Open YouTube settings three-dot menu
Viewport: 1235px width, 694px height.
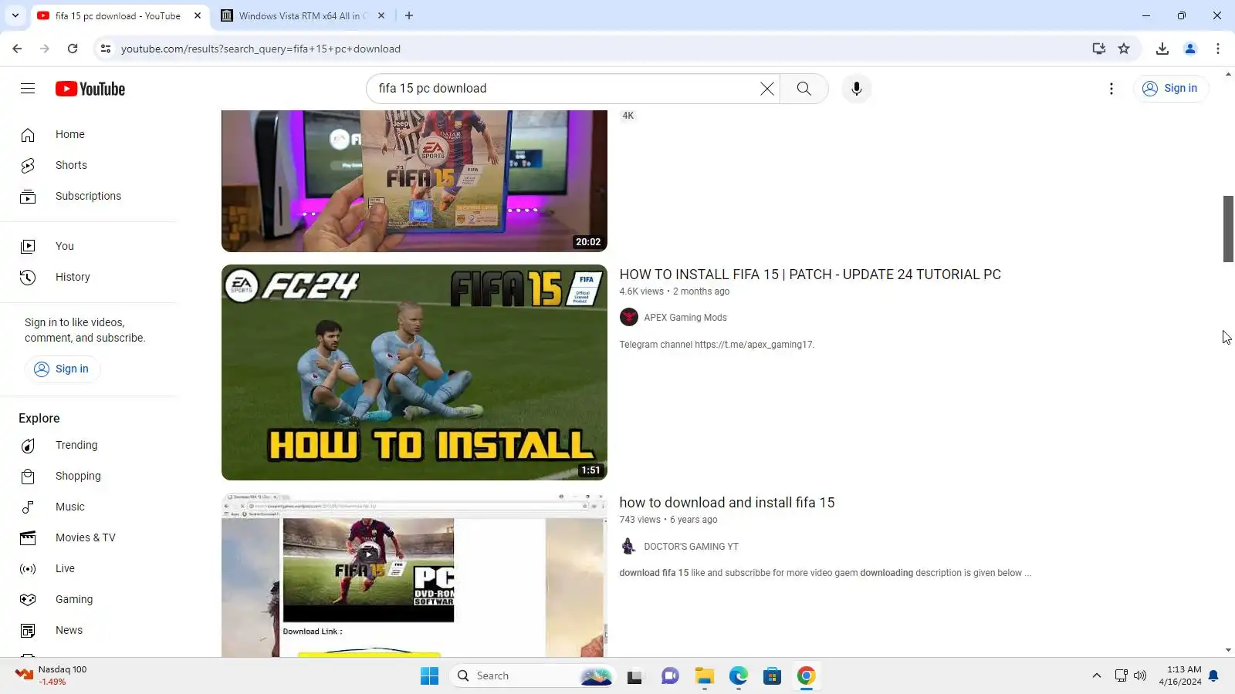pos(1111,89)
